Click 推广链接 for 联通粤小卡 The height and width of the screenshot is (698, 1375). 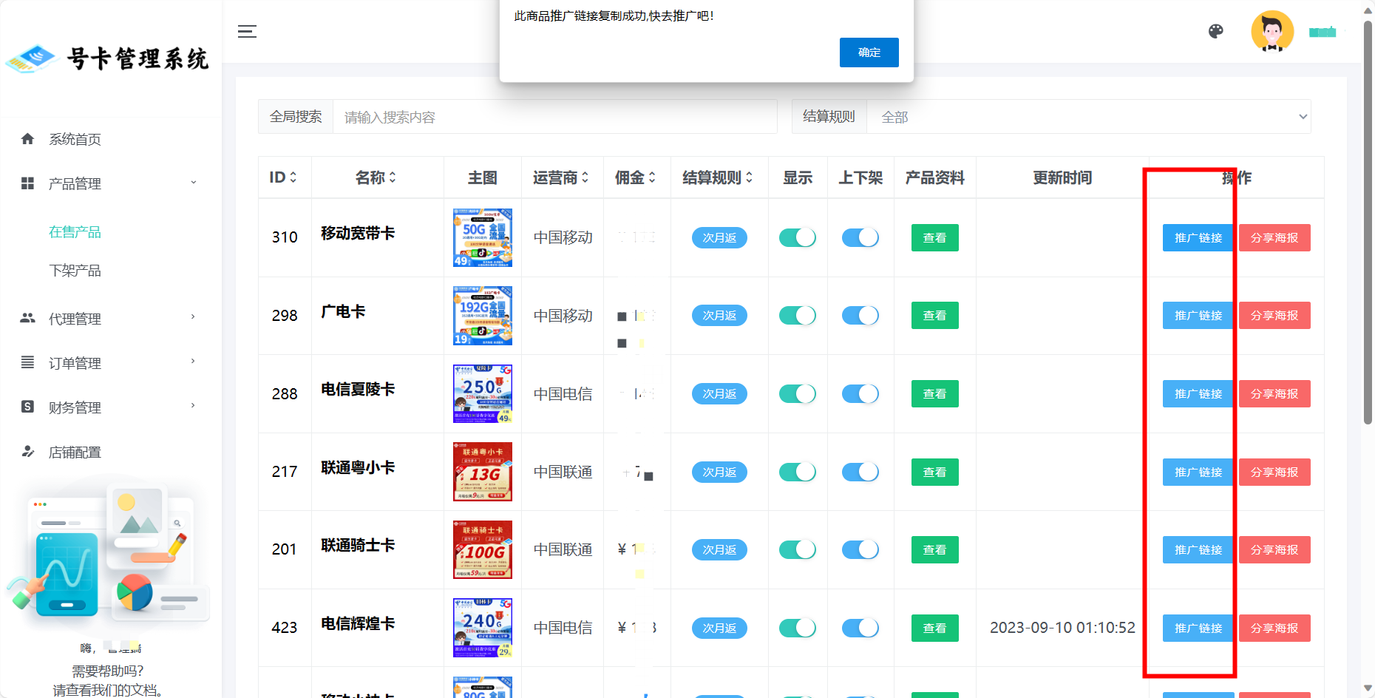click(1198, 472)
